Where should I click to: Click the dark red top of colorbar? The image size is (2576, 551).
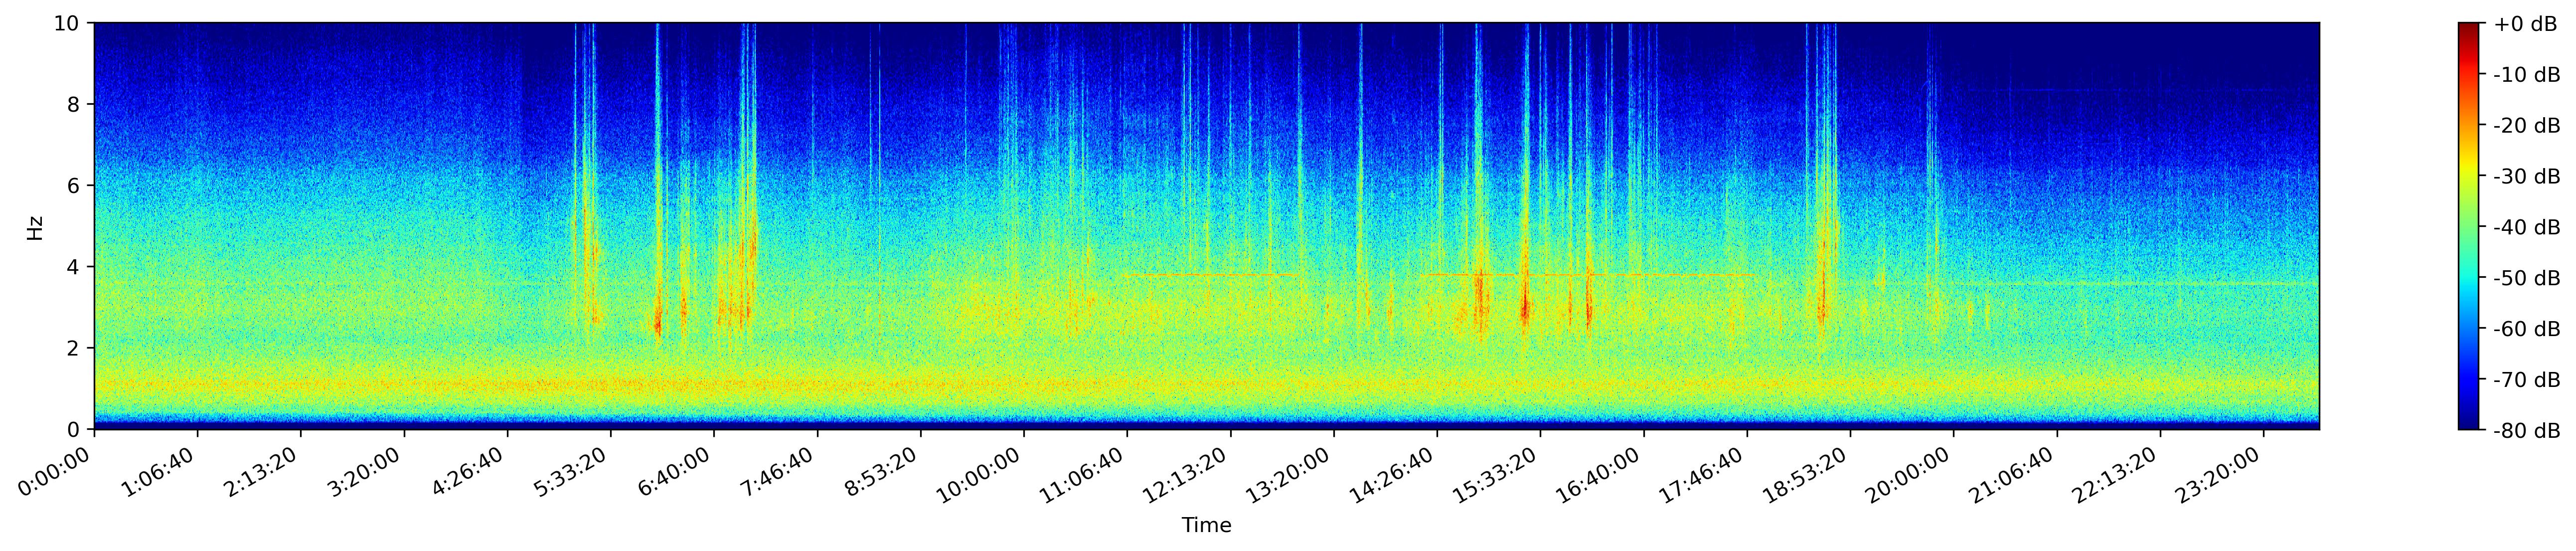[x=2469, y=27]
